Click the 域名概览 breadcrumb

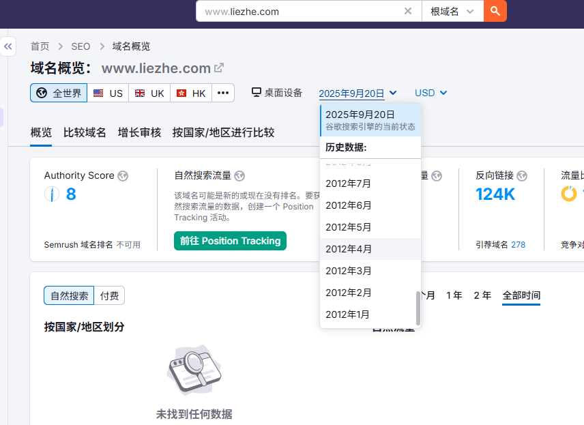click(x=131, y=46)
